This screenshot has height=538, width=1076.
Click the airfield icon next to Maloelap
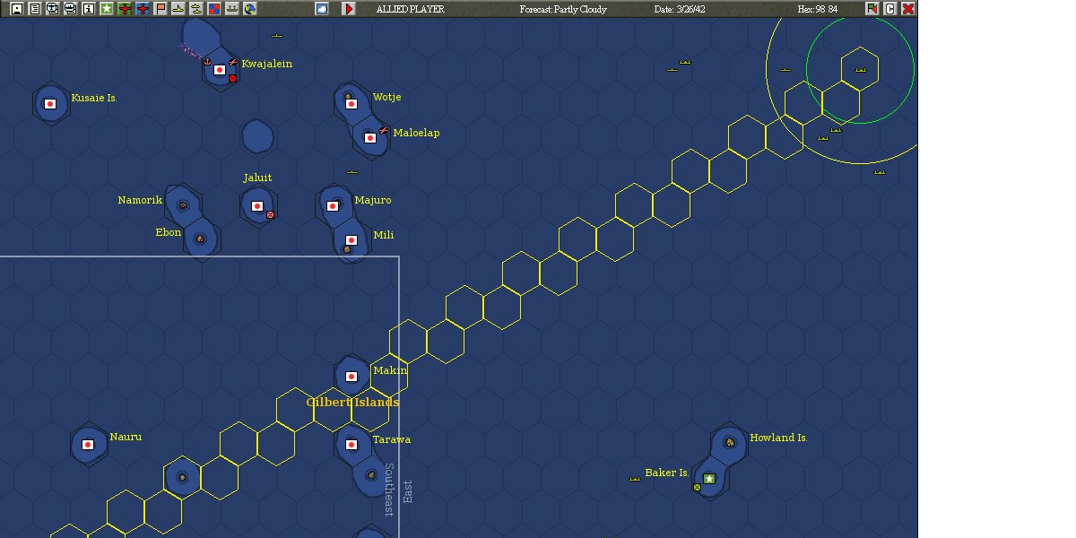pyautogui.click(x=384, y=131)
